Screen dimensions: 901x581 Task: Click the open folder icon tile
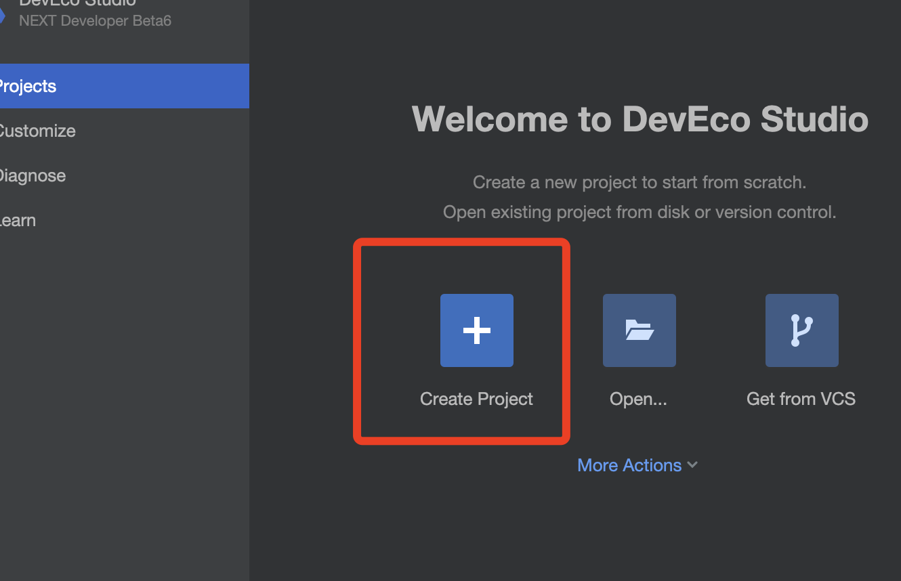[640, 330]
